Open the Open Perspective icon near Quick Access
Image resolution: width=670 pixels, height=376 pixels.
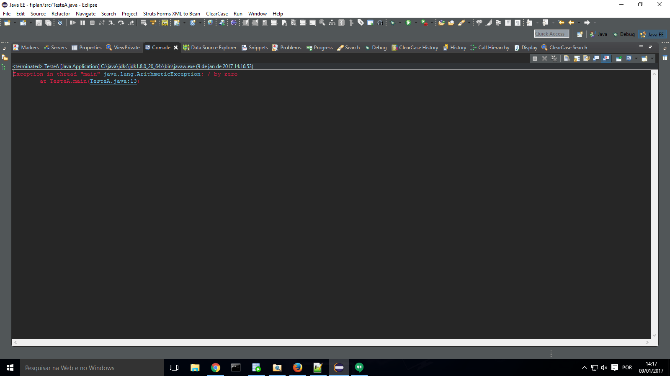pos(580,34)
